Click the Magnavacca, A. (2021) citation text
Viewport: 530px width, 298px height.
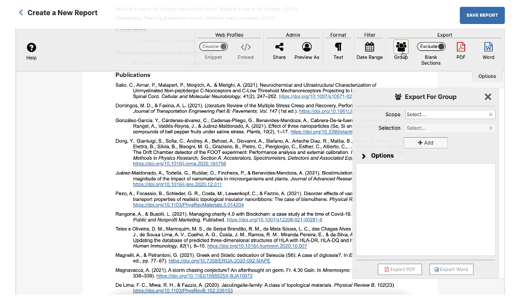[x=233, y=273]
